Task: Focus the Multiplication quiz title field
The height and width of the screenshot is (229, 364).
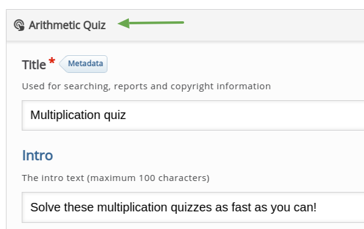Action: (x=193, y=115)
